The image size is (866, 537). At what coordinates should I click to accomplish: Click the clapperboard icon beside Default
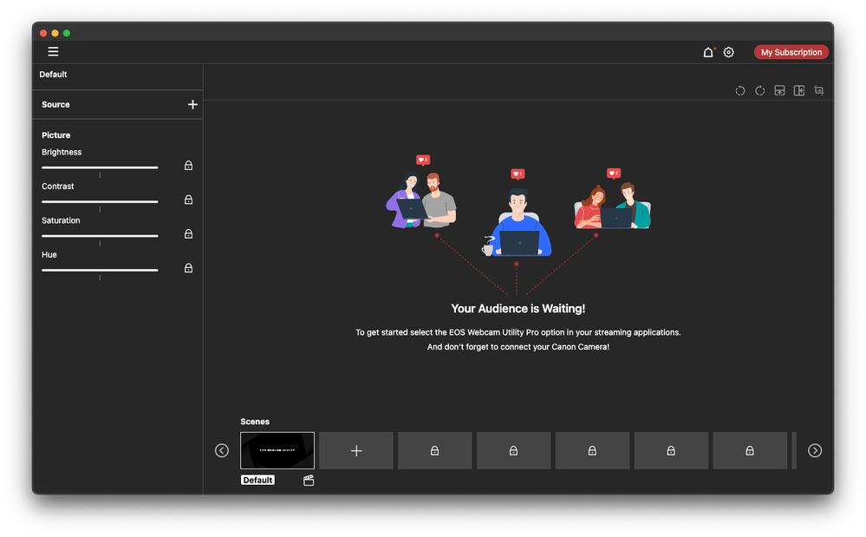(309, 481)
